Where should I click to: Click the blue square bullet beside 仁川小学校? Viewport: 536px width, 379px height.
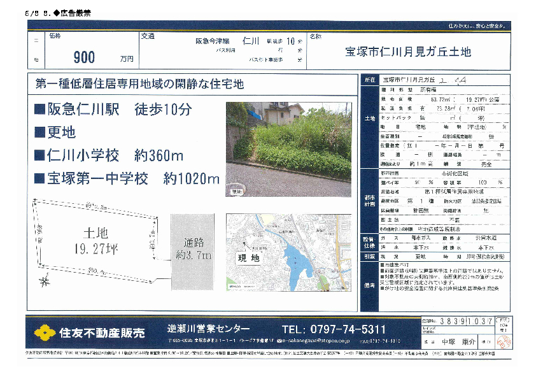click(x=39, y=155)
